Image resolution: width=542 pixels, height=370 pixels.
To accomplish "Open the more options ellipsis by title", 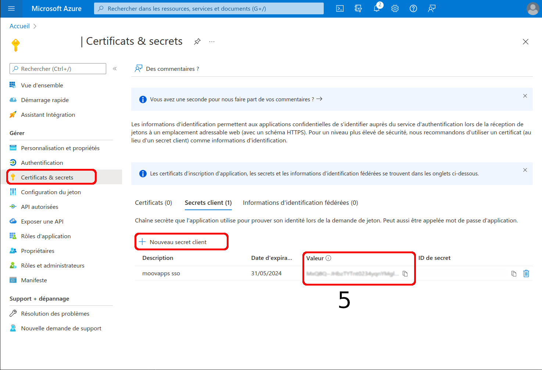I will (x=212, y=41).
